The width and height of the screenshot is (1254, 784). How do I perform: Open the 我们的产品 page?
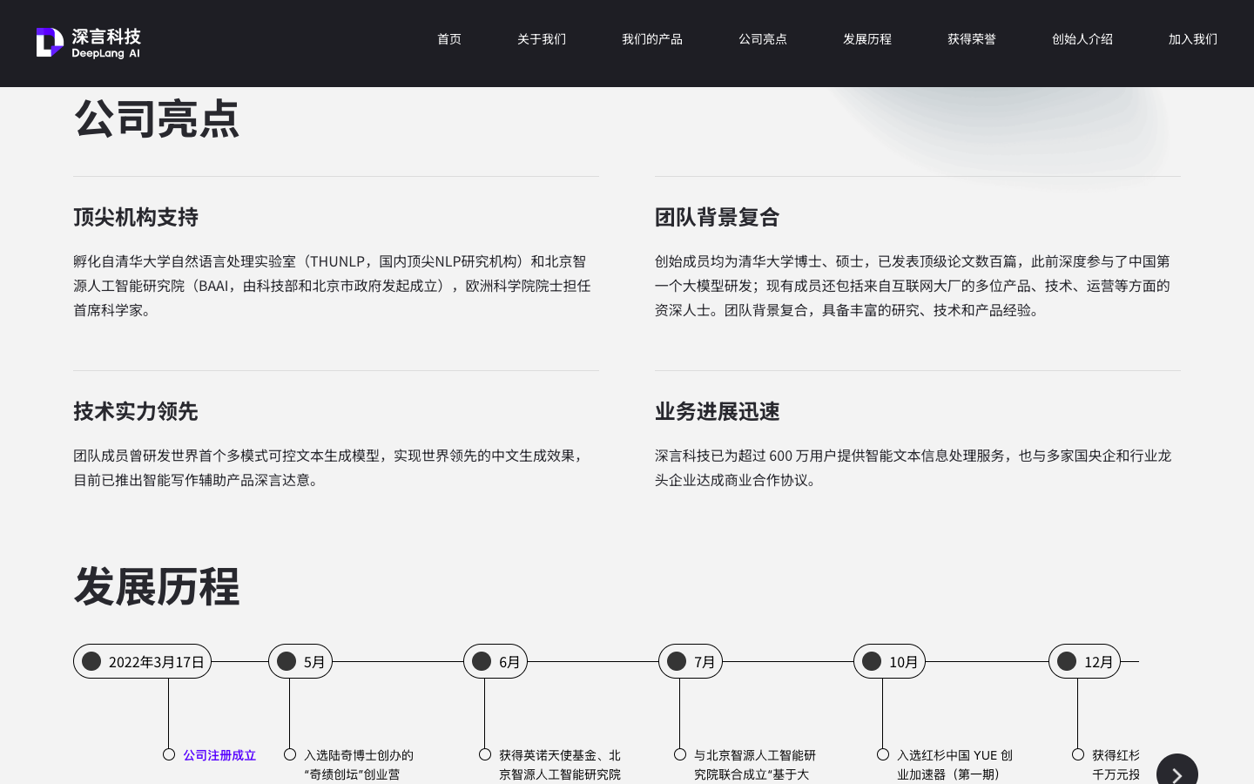pos(651,39)
